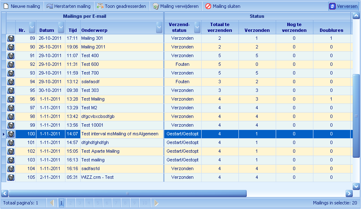Select the 'Mailing 301' subject cell
This screenshot has width=361, height=209.
pyautogui.click(x=122, y=38)
